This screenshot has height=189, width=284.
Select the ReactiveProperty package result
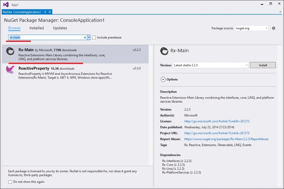(x=75, y=73)
